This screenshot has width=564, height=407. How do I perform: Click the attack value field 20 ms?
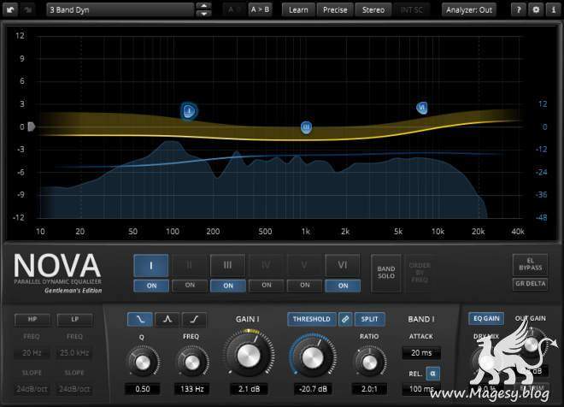point(421,353)
